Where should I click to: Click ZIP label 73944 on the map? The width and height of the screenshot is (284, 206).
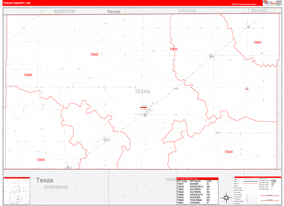pos(229,152)
